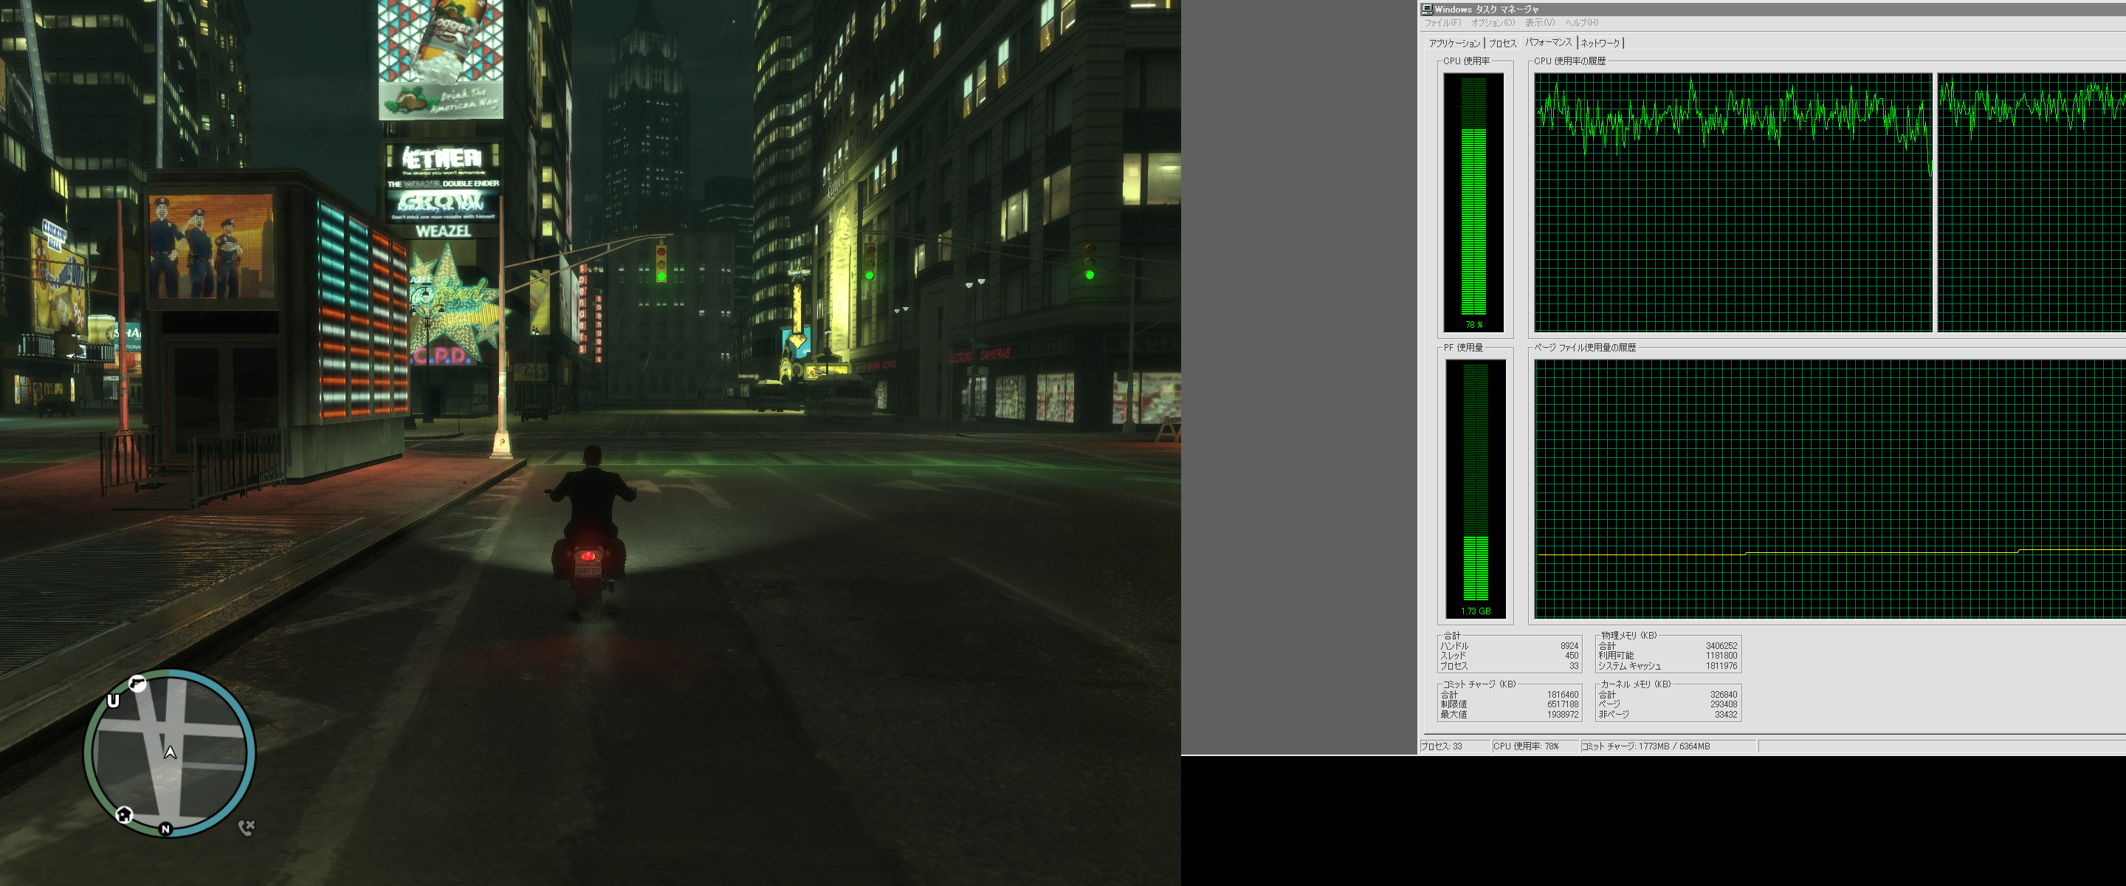Click the Task Manager title bar icon
Screen dimensions: 2126x886
click(x=1426, y=9)
